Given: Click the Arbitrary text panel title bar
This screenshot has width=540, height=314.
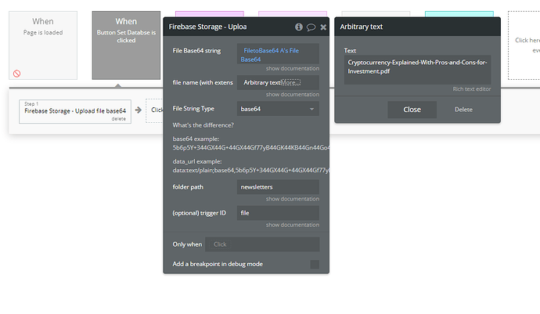Looking at the screenshot, I should pyautogui.click(x=417, y=27).
